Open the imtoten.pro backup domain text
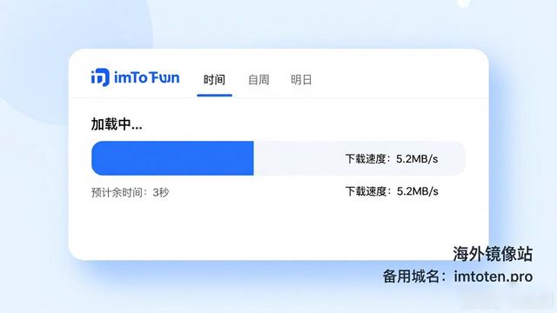 tap(493, 276)
